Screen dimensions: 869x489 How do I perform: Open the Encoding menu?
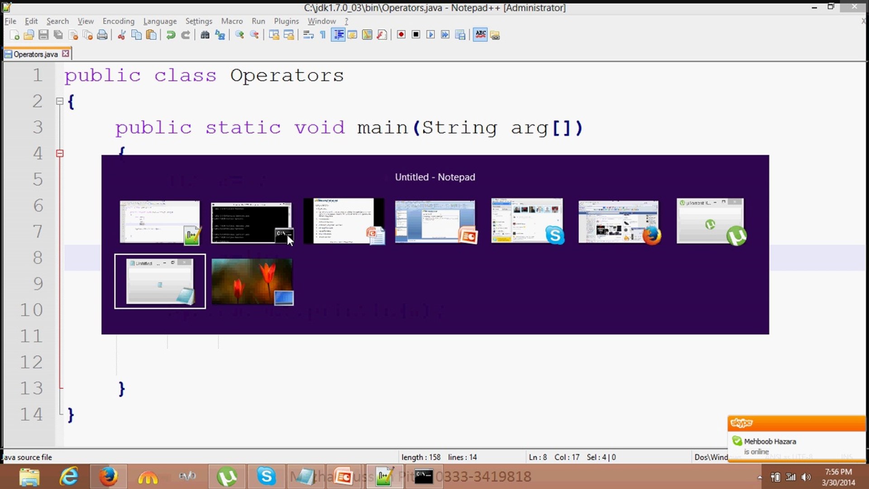[x=118, y=21]
